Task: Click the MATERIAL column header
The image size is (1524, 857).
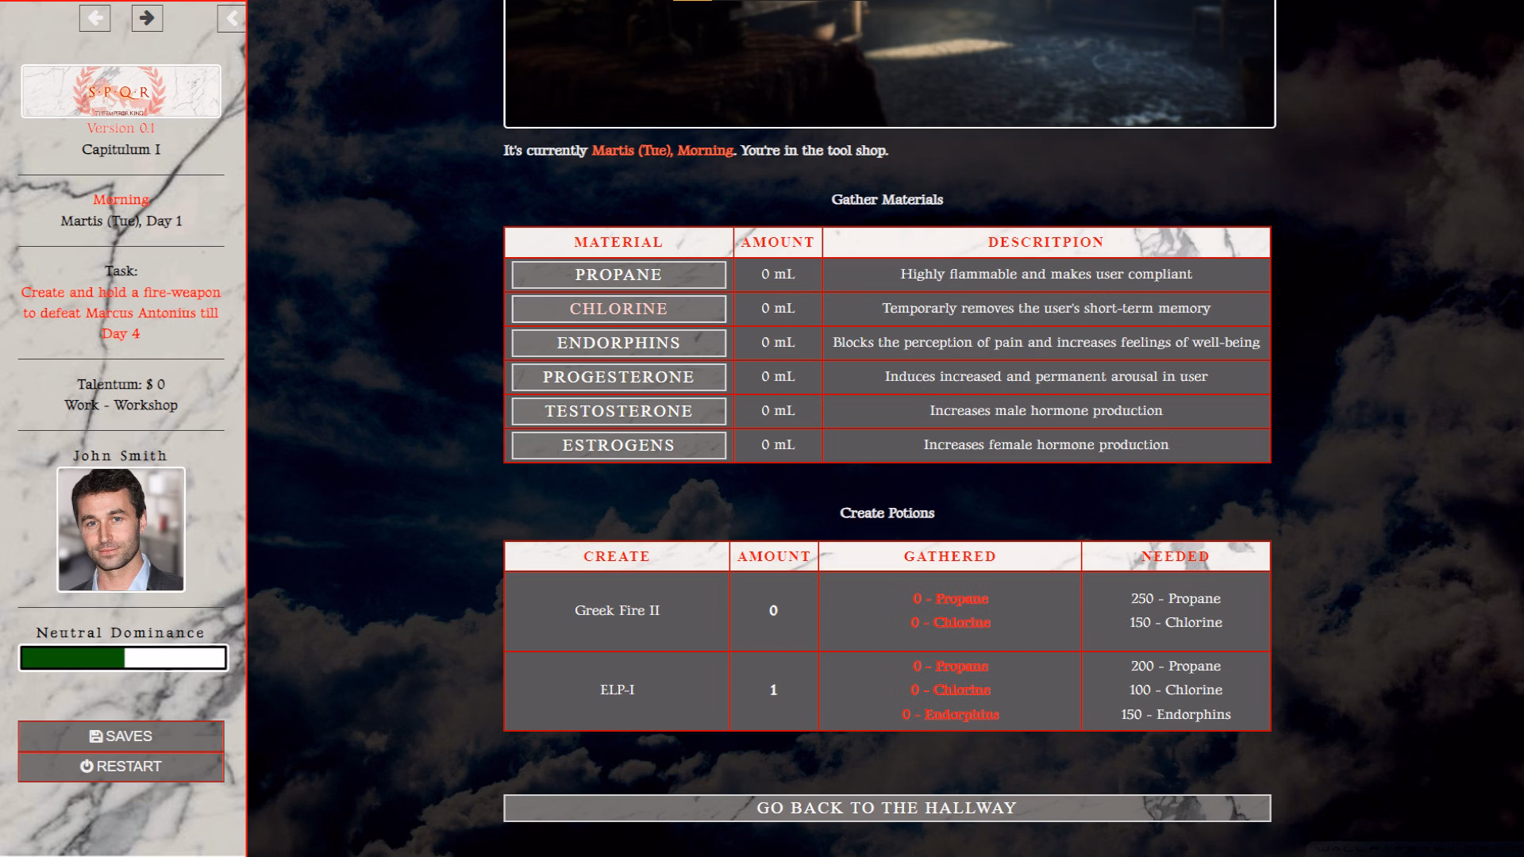Action: 618,242
